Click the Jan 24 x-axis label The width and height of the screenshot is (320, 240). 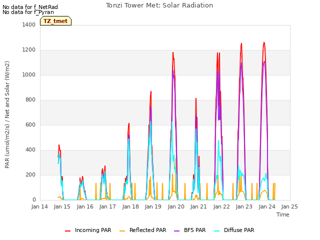267,206
